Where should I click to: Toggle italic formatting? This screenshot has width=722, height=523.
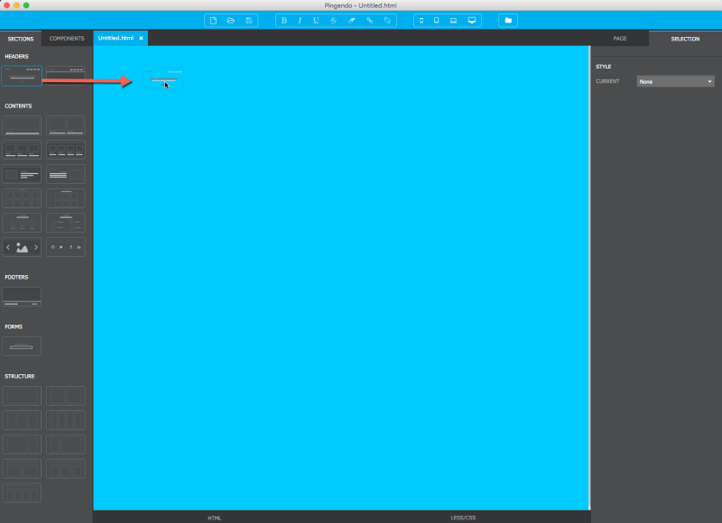click(300, 20)
